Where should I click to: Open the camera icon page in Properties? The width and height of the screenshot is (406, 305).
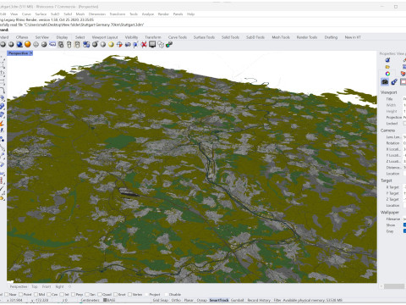(385, 82)
